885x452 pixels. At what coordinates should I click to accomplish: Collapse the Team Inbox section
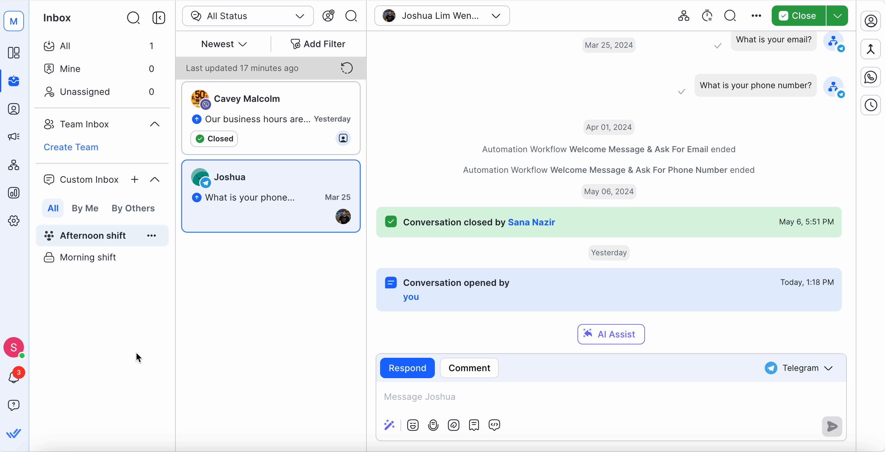(x=155, y=124)
